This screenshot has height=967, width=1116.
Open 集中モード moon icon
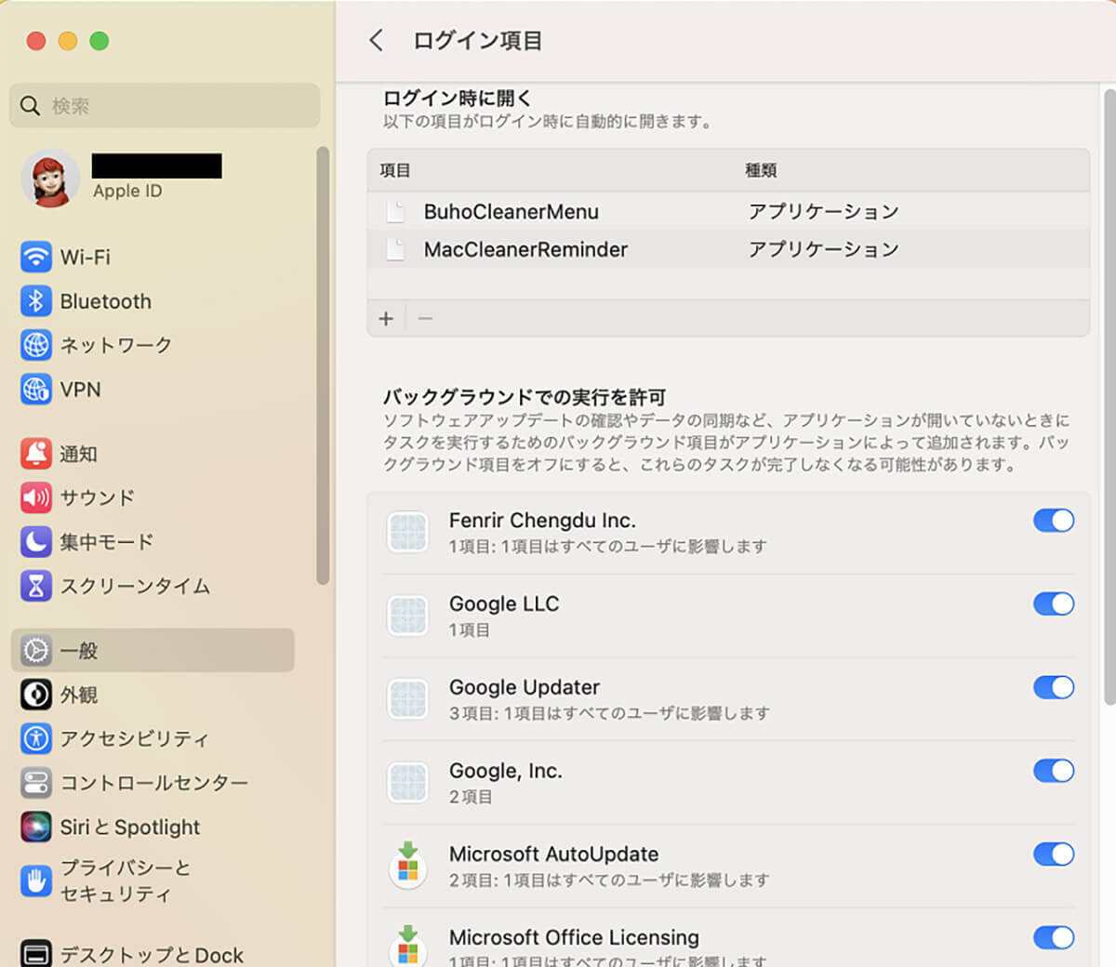click(35, 541)
